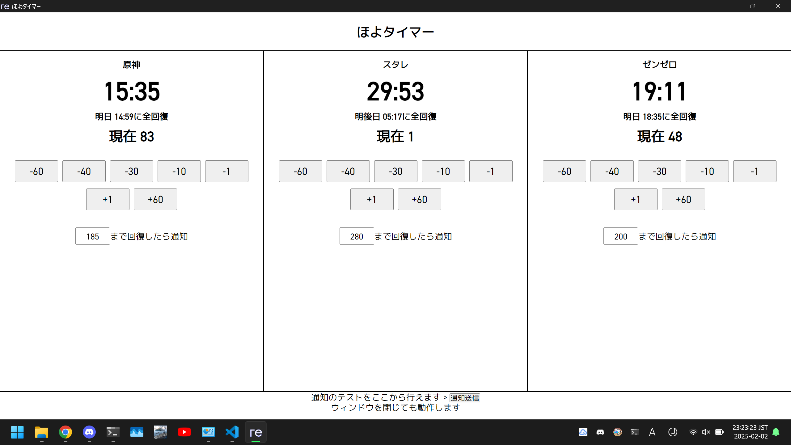This screenshot has height=445, width=791.
Task: Open the OneDrive cloud icon in system tray
Action: [x=582, y=432]
